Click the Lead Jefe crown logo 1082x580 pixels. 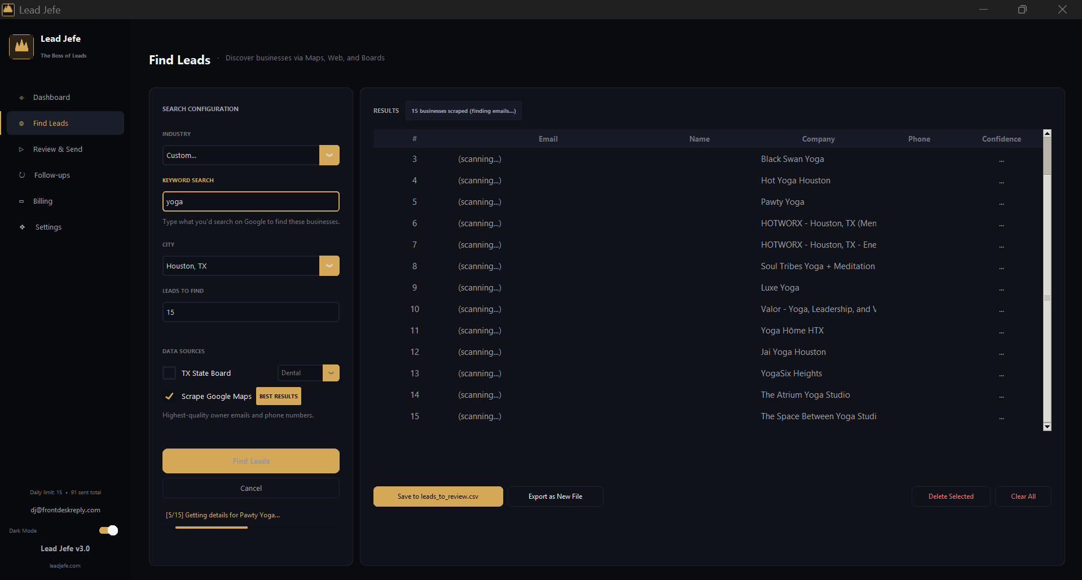[21, 46]
